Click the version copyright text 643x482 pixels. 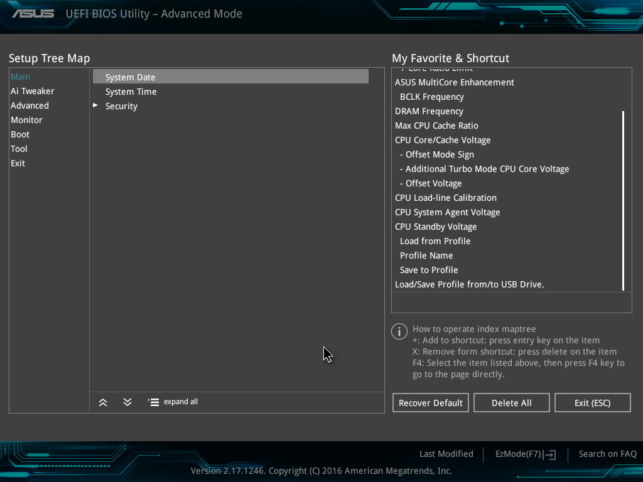pos(321,471)
